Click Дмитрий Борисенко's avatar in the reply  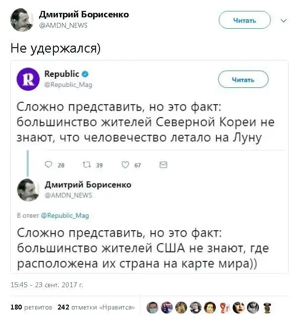[x=28, y=189]
